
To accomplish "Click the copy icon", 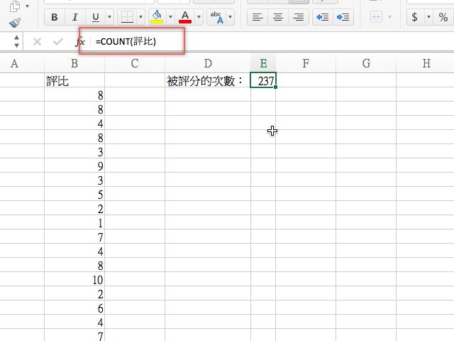I will click(x=15, y=6).
